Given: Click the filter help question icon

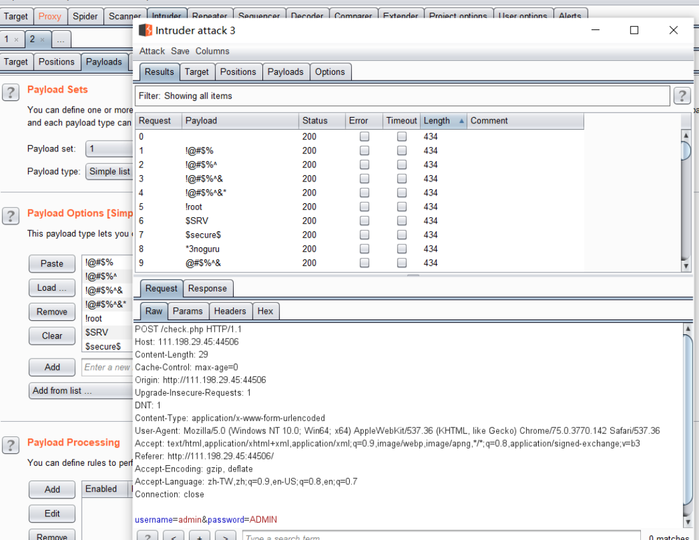Looking at the screenshot, I should [x=682, y=95].
